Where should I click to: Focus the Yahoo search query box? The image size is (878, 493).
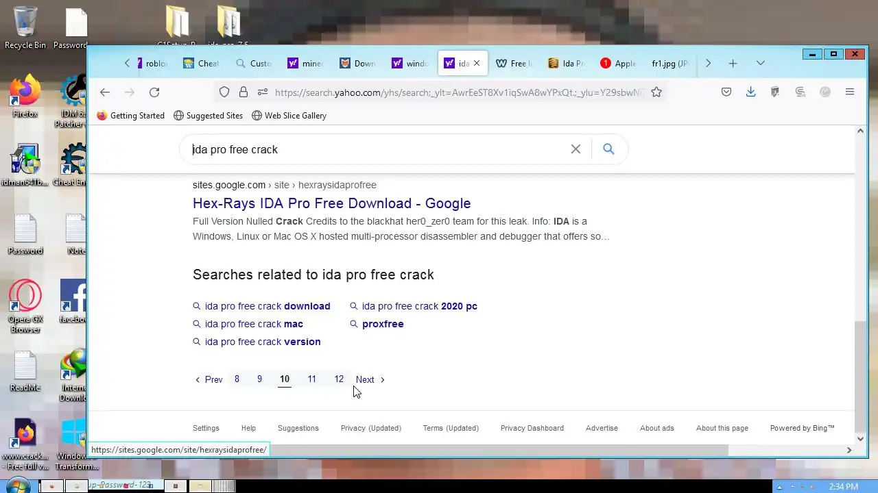pos(377,149)
